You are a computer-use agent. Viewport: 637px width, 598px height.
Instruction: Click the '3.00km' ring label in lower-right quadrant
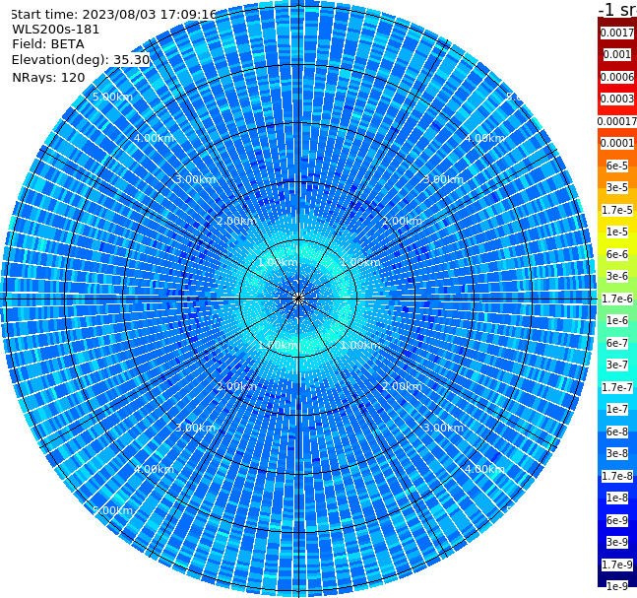tap(443, 428)
